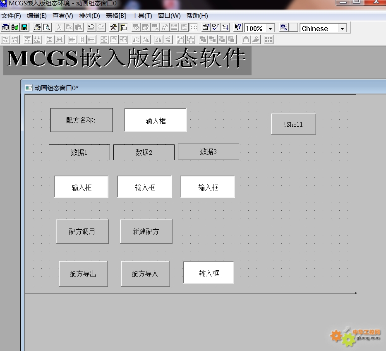
Task: Click the Print icon
Action: (37, 27)
